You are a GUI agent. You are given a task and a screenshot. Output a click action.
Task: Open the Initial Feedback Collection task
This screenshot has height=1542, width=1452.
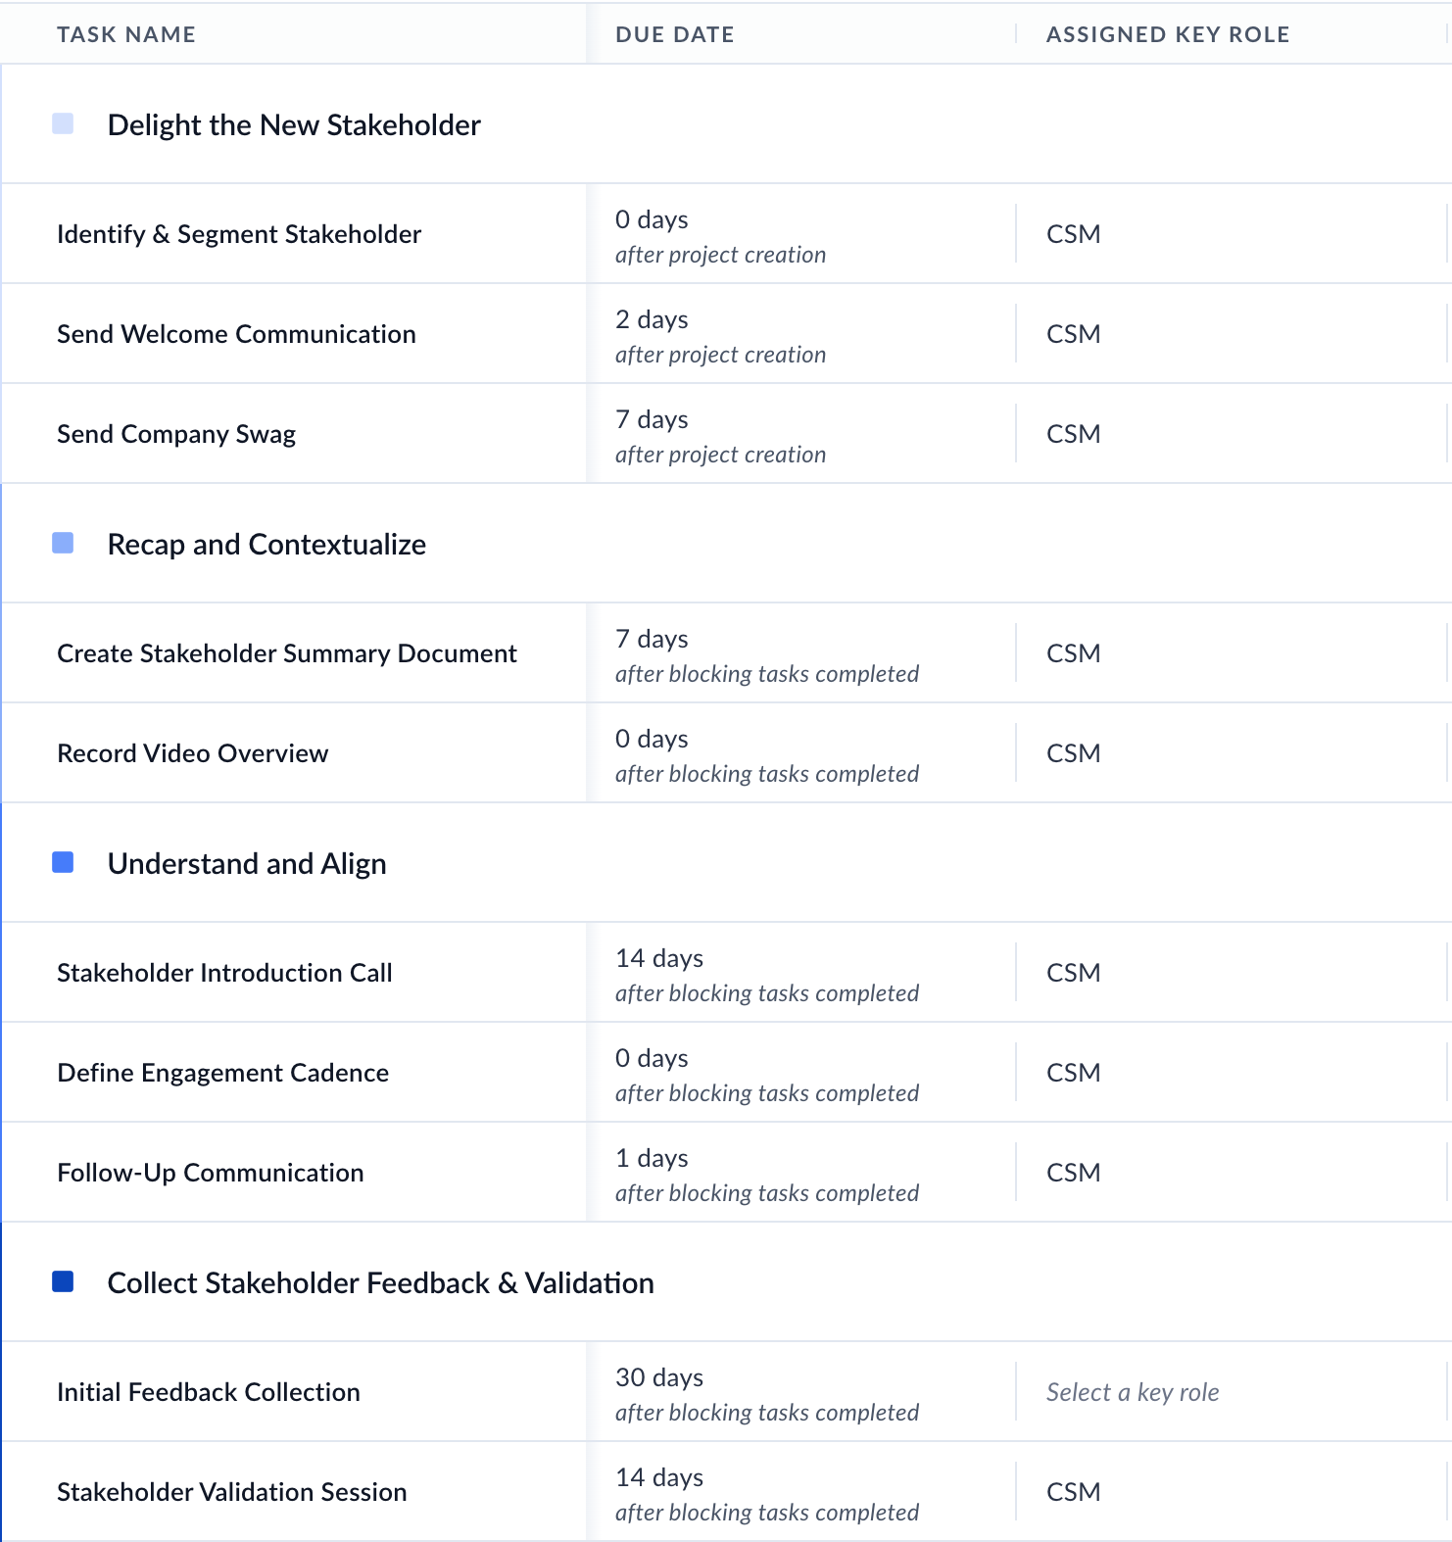pos(209,1392)
